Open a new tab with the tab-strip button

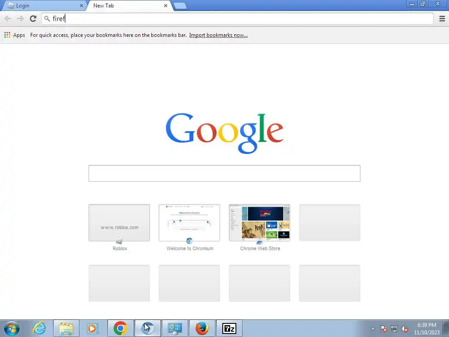(180, 6)
